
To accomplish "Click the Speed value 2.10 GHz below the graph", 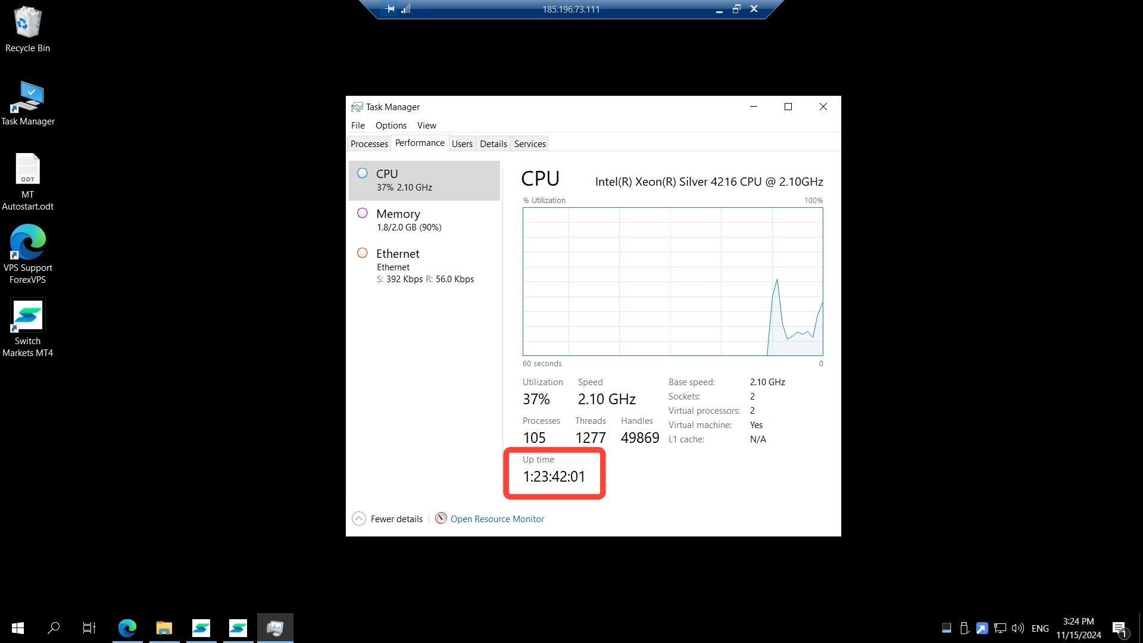I will pos(607,399).
